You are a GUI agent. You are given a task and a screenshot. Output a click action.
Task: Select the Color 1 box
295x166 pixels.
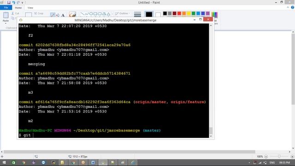click(x=149, y=14)
